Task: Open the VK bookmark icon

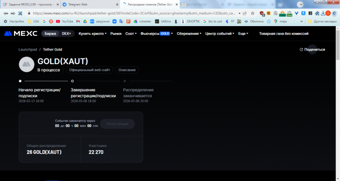Action: pos(115,21)
